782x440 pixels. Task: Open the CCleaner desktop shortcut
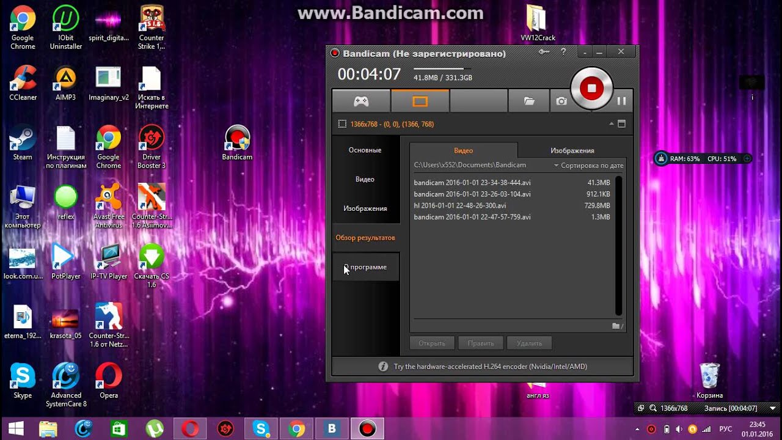pyautogui.click(x=23, y=83)
